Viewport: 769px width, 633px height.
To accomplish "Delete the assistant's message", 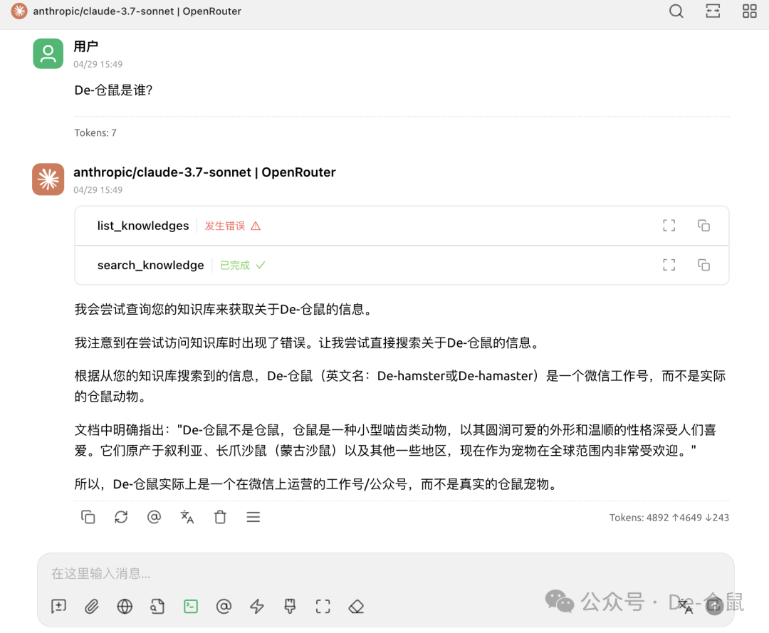I will (x=220, y=517).
